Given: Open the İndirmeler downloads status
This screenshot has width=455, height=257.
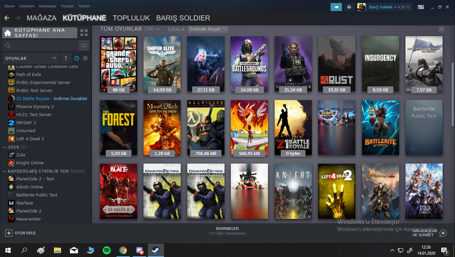Looking at the screenshot, I should [x=227, y=231].
